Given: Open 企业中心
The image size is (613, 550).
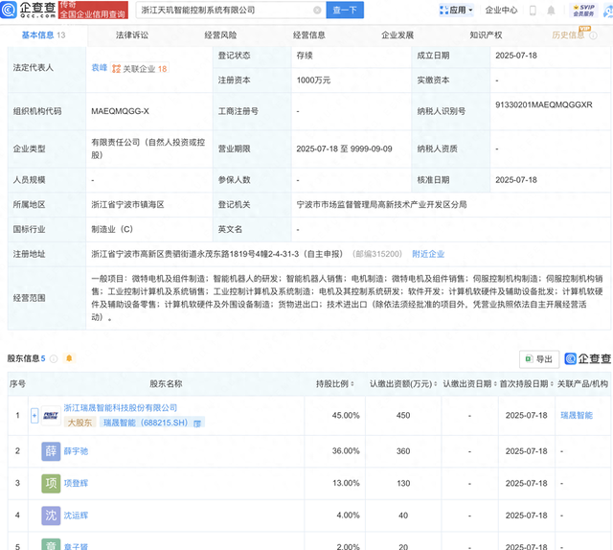Looking at the screenshot, I should [501, 11].
